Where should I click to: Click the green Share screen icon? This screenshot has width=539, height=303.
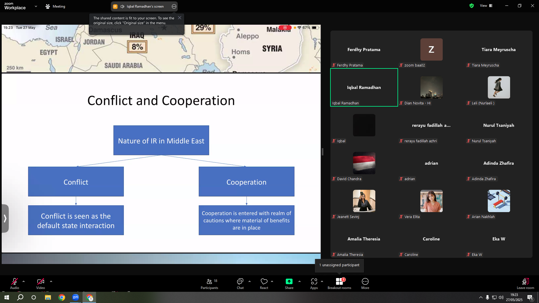pos(289,281)
